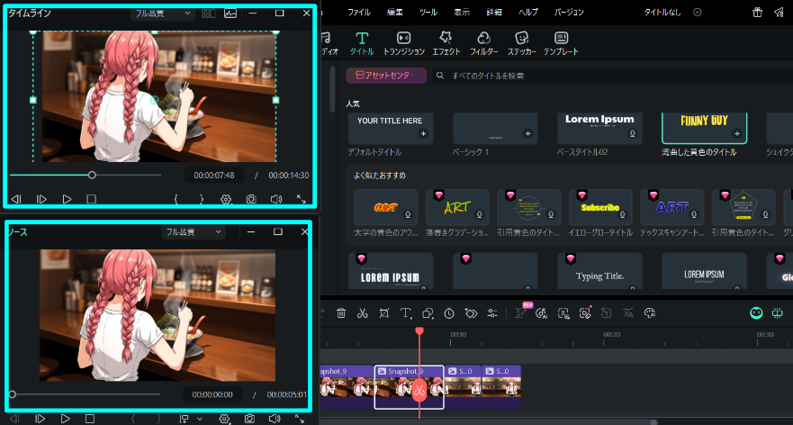This screenshot has height=425, width=793.
Task: Click the timeline preview progress slider handle
Action: point(92,175)
